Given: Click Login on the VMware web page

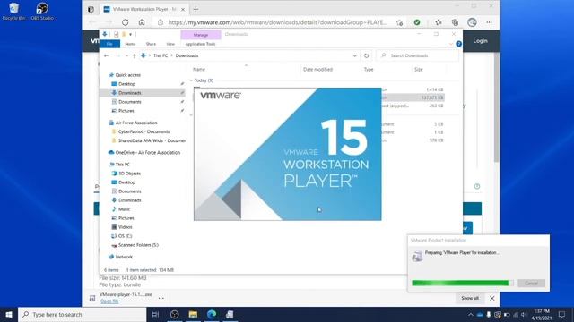Looking at the screenshot, I should [480, 41].
